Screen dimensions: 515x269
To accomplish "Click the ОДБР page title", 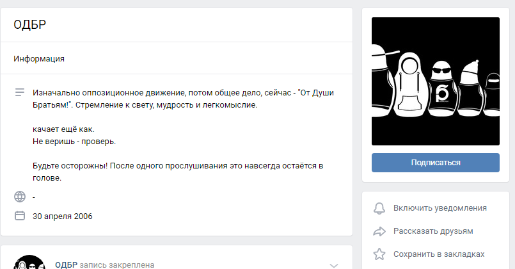I will (x=29, y=25).
